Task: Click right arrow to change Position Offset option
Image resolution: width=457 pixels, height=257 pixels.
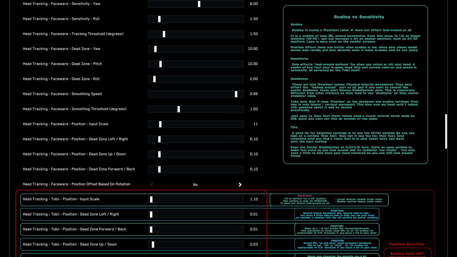Action: (240, 184)
